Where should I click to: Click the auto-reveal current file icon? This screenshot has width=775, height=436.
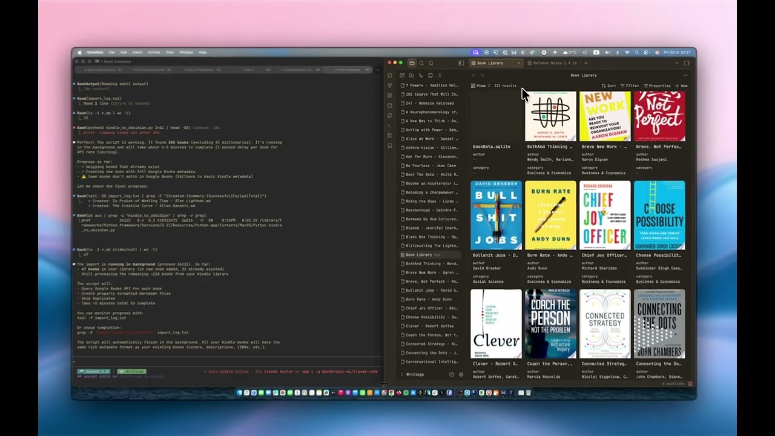point(430,76)
